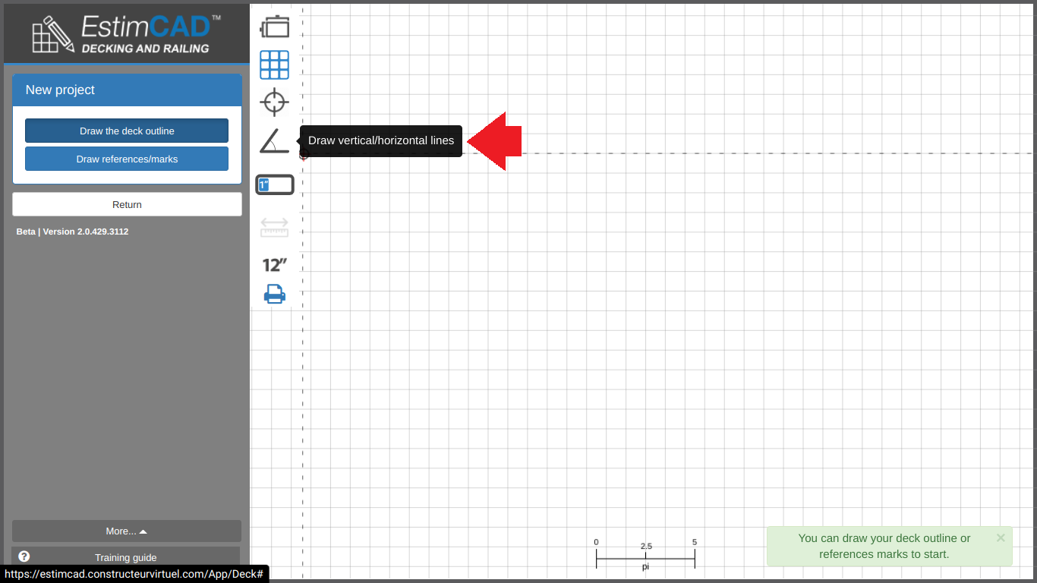Image resolution: width=1037 pixels, height=583 pixels.
Task: Click the blue printer icon
Action: coord(274,294)
